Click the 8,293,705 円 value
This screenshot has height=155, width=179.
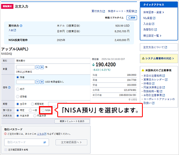[x=122, y=31]
